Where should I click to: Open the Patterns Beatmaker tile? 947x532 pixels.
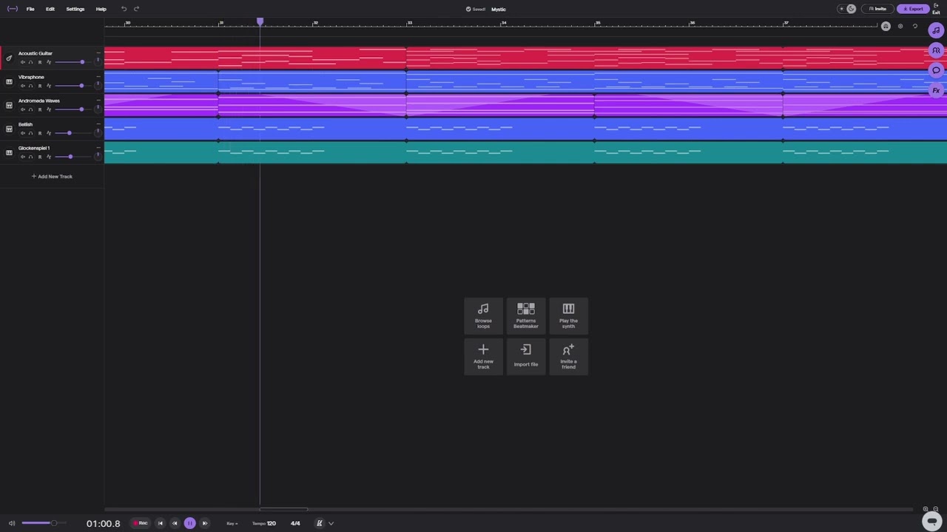526,316
